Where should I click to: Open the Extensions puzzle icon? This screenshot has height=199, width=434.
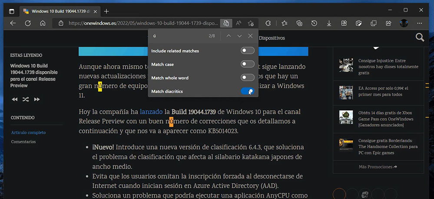point(268,23)
